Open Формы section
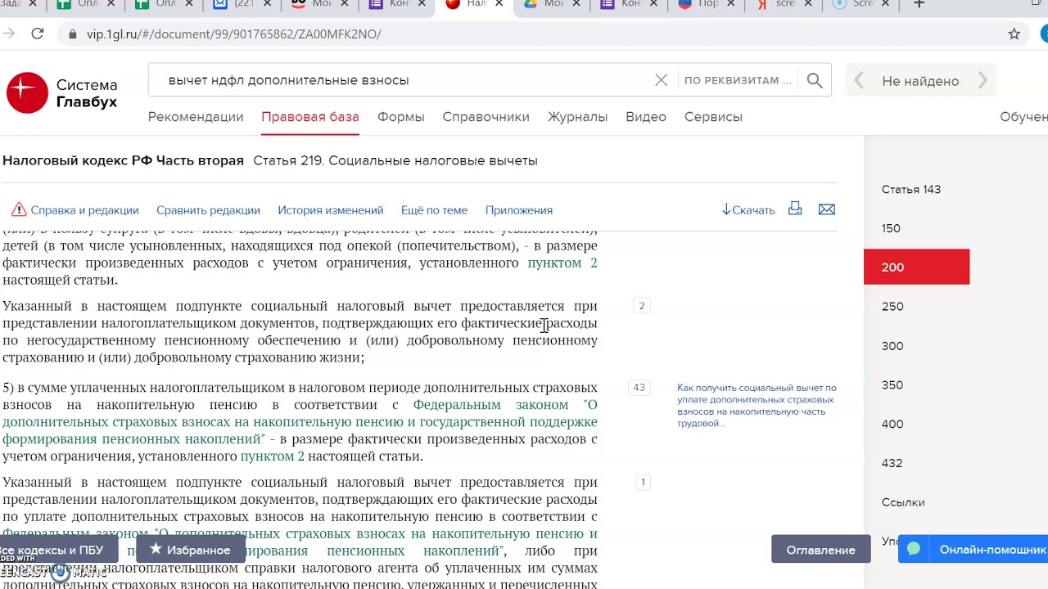 click(400, 117)
